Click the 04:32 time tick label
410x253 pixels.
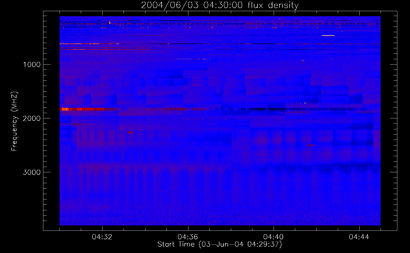(x=102, y=237)
